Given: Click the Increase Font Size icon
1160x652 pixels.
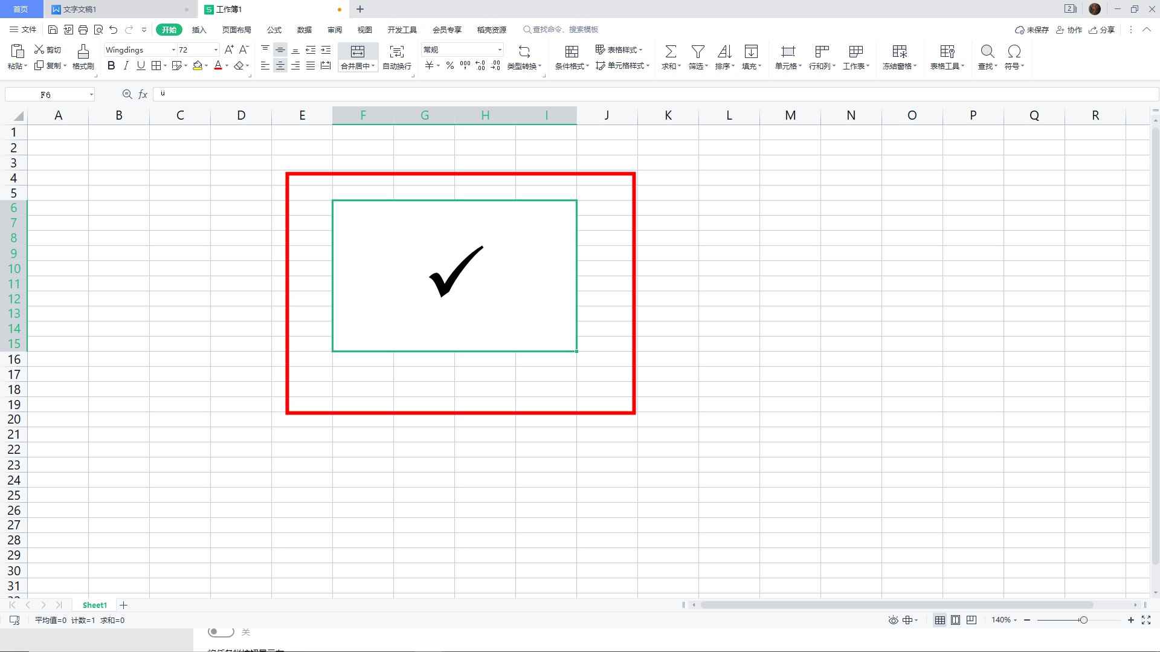Looking at the screenshot, I should [229, 50].
